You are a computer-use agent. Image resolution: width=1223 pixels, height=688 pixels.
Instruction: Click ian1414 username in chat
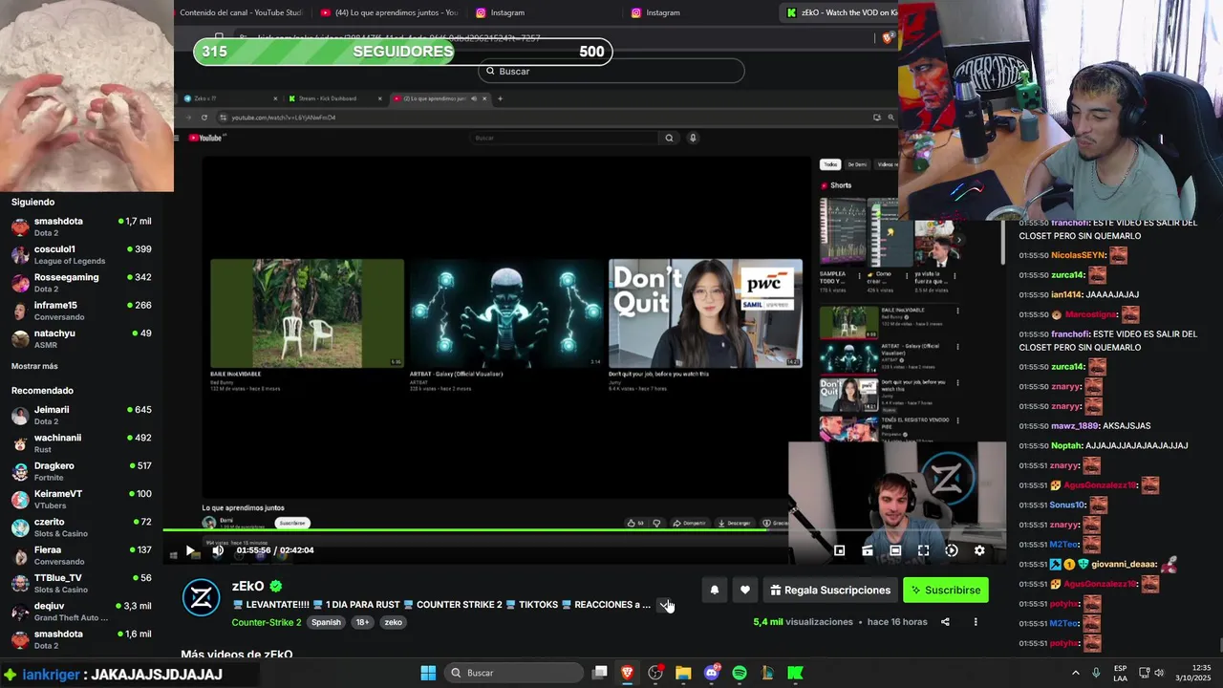pos(1066,294)
